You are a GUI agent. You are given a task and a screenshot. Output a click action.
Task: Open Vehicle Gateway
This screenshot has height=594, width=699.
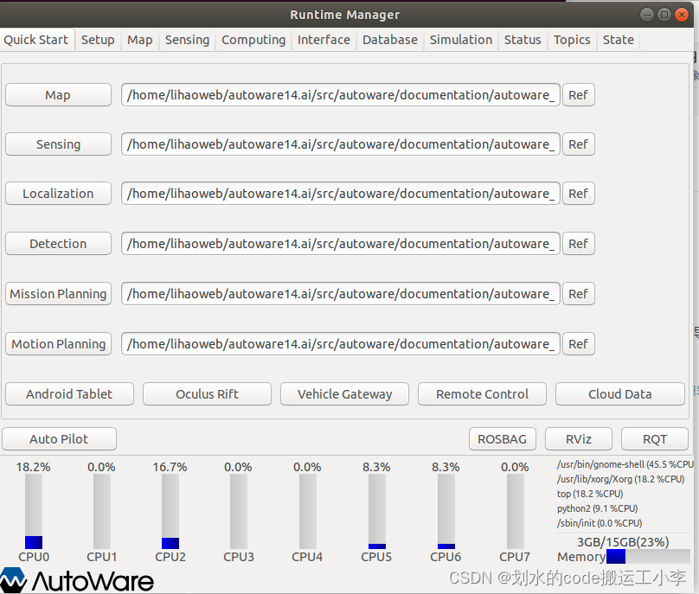coord(344,394)
